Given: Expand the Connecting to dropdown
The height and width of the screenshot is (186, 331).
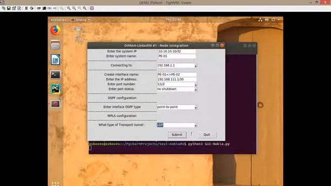Looking at the screenshot, I should (x=195, y=66).
